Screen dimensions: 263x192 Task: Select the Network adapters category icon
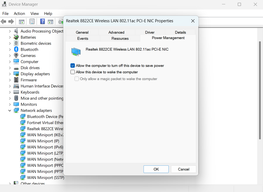tap(16, 110)
